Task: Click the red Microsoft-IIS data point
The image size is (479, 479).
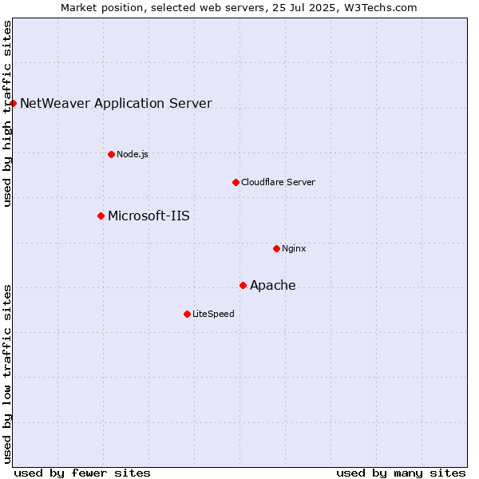Action: coord(101,216)
